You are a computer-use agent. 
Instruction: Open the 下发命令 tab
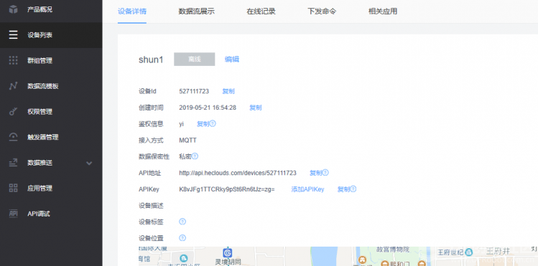pyautogui.click(x=322, y=11)
